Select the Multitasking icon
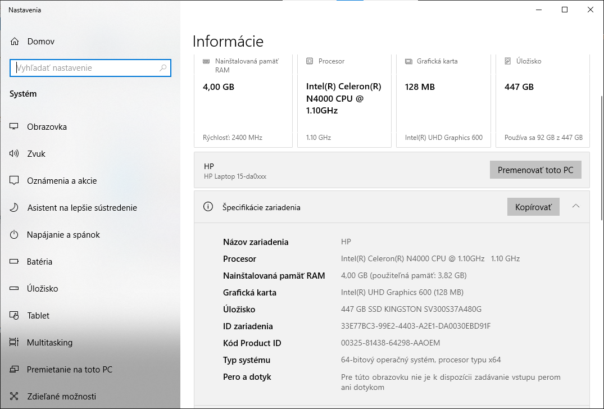 [x=14, y=342]
